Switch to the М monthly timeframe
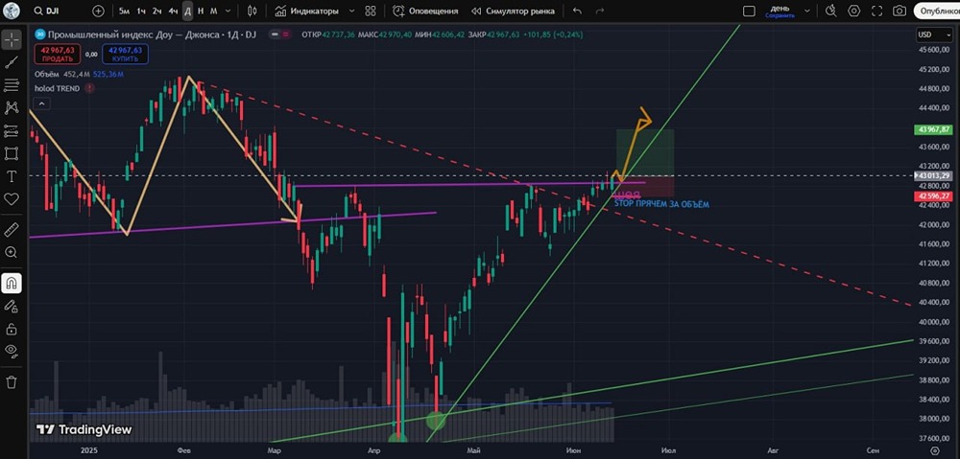 213,11
